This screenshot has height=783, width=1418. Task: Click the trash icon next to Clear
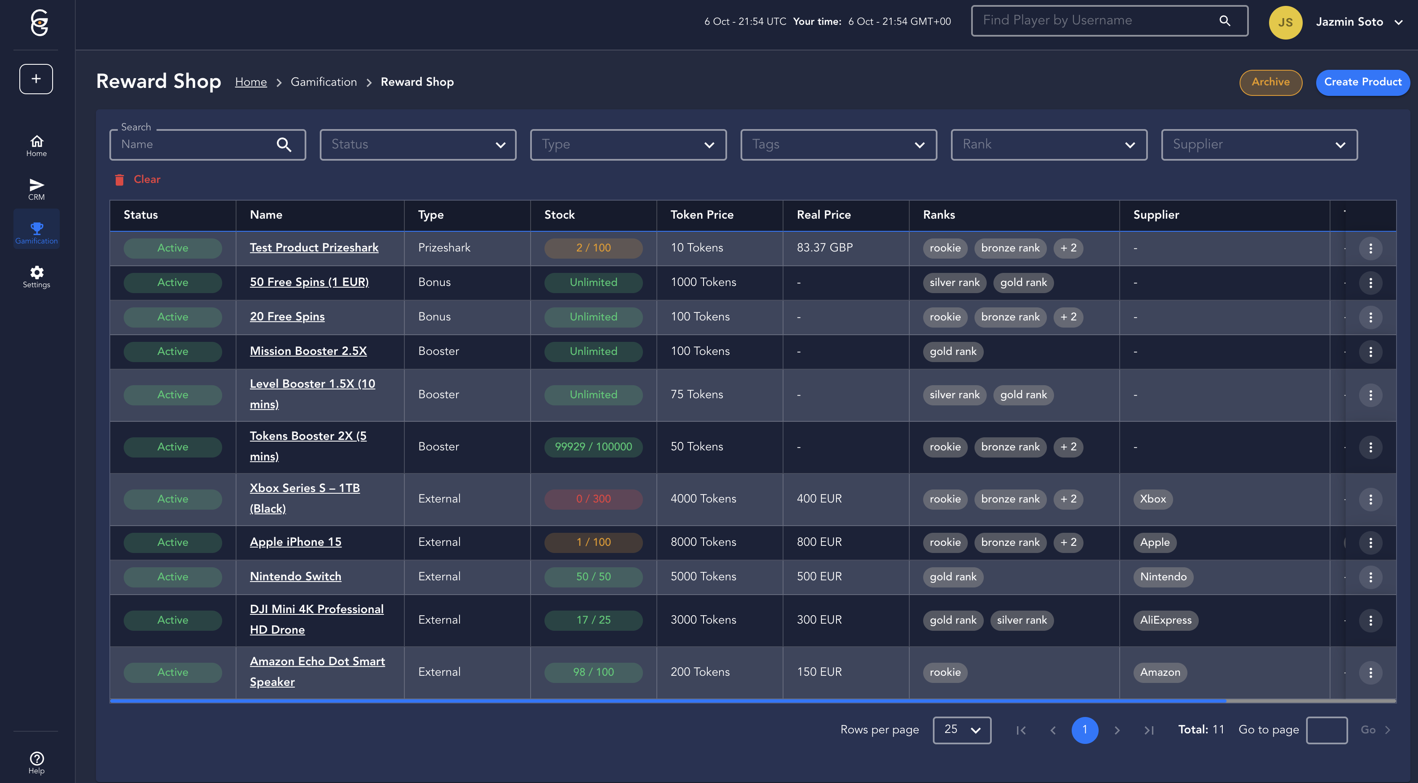(x=119, y=180)
